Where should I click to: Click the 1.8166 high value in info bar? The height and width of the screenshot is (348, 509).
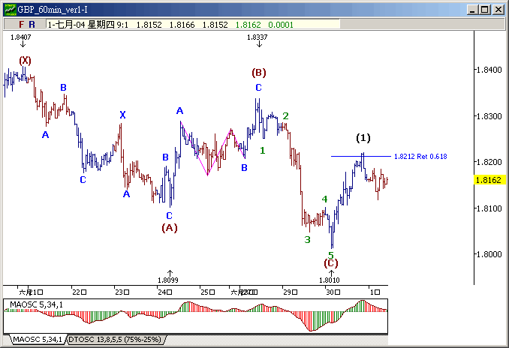click(x=182, y=25)
